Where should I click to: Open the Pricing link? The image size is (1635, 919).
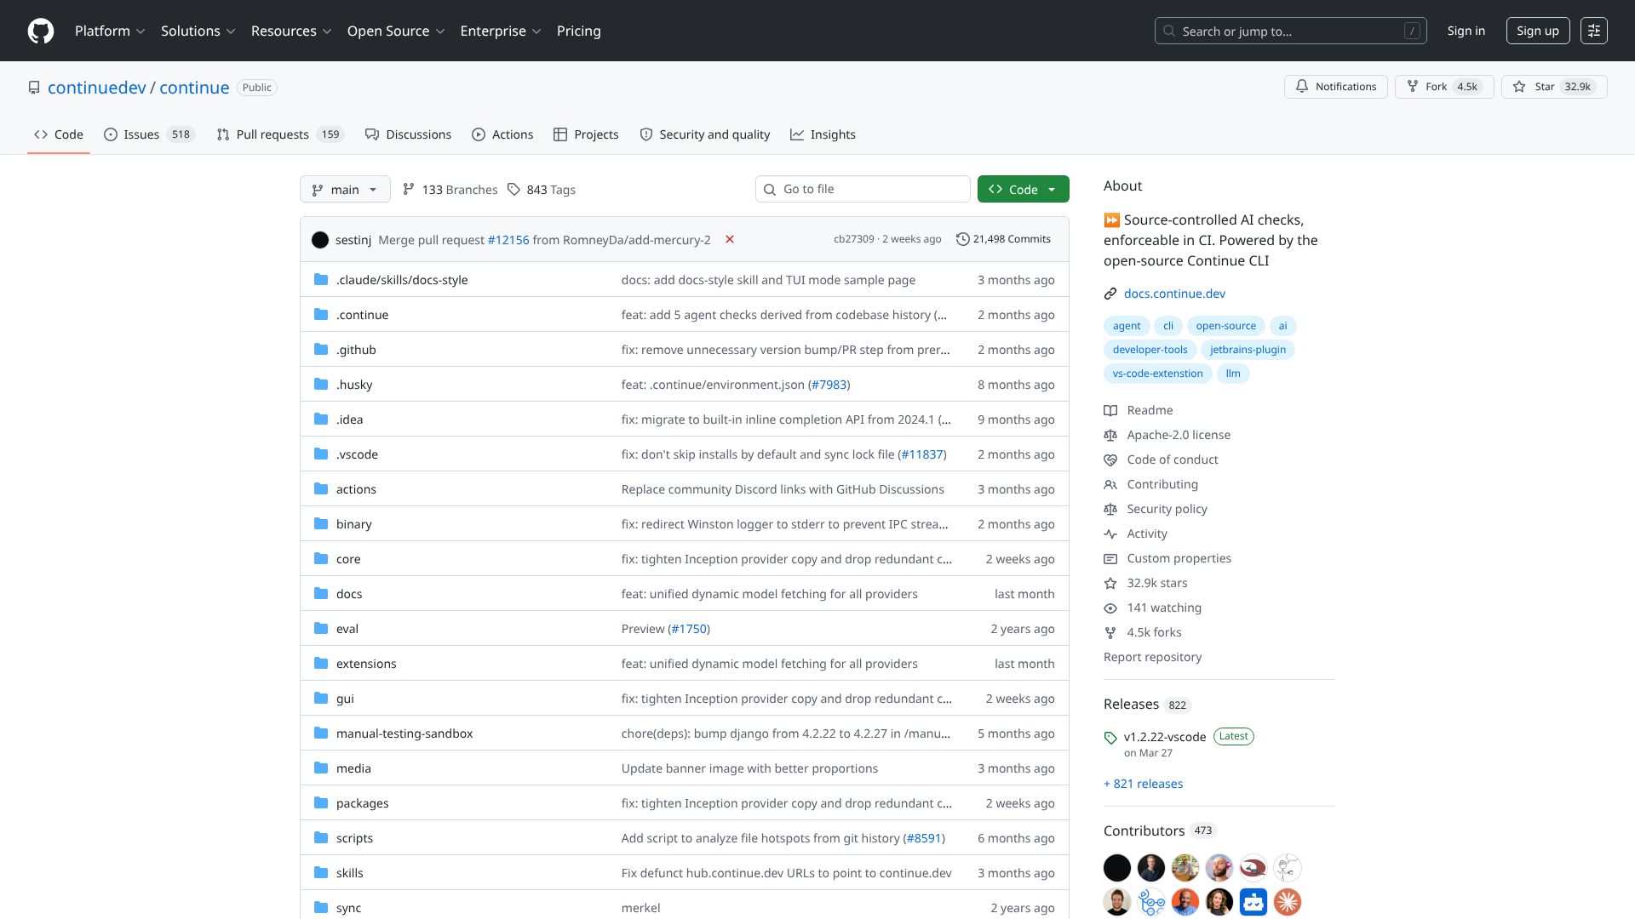point(578,31)
